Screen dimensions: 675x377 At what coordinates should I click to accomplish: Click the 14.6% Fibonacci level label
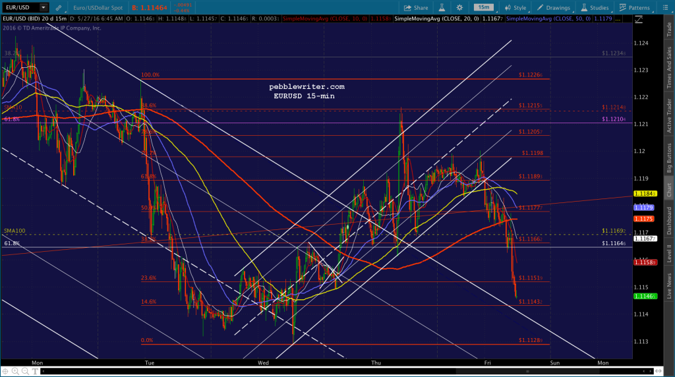(x=148, y=302)
